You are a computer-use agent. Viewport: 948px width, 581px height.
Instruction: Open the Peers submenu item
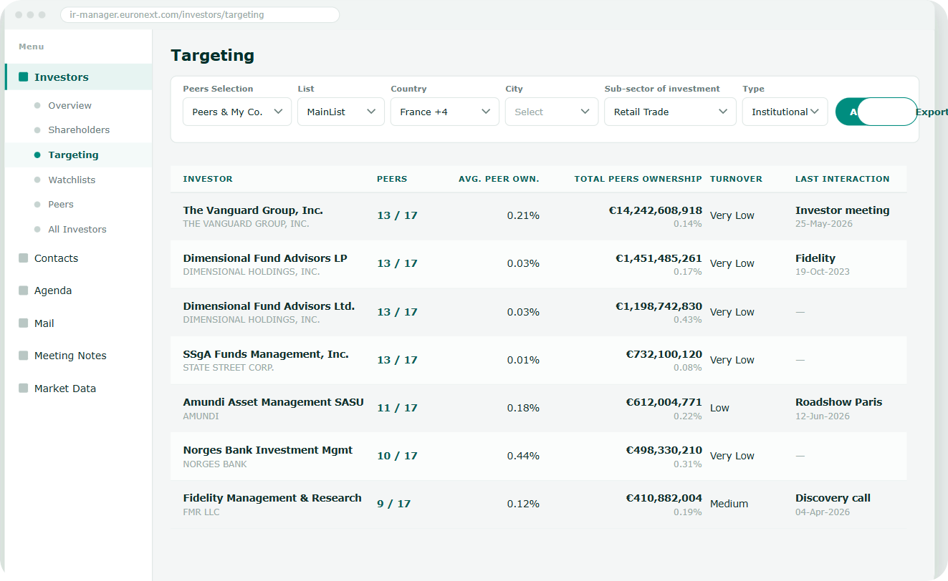point(61,205)
